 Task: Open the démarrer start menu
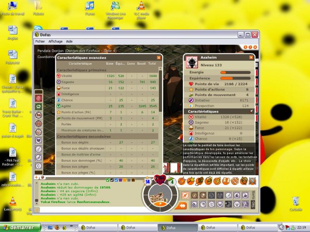point(20,227)
